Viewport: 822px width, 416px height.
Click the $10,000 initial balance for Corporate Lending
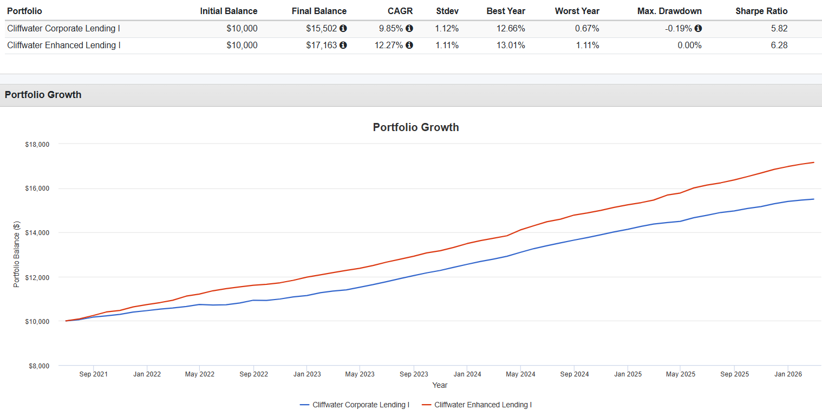pyautogui.click(x=242, y=29)
